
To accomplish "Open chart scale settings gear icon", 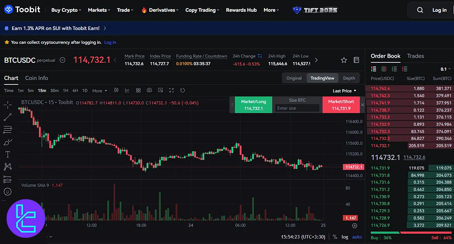I will point(354,226).
